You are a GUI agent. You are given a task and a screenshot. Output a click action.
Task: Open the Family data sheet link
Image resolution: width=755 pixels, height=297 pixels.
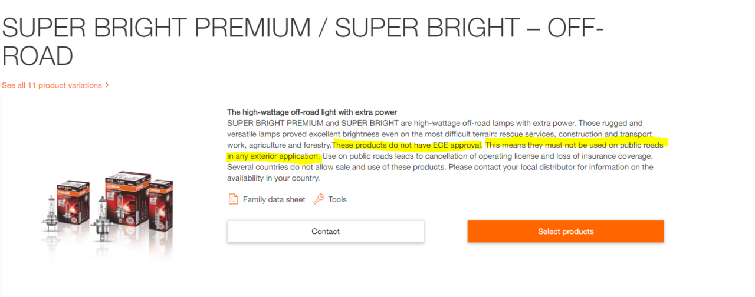[x=274, y=199]
